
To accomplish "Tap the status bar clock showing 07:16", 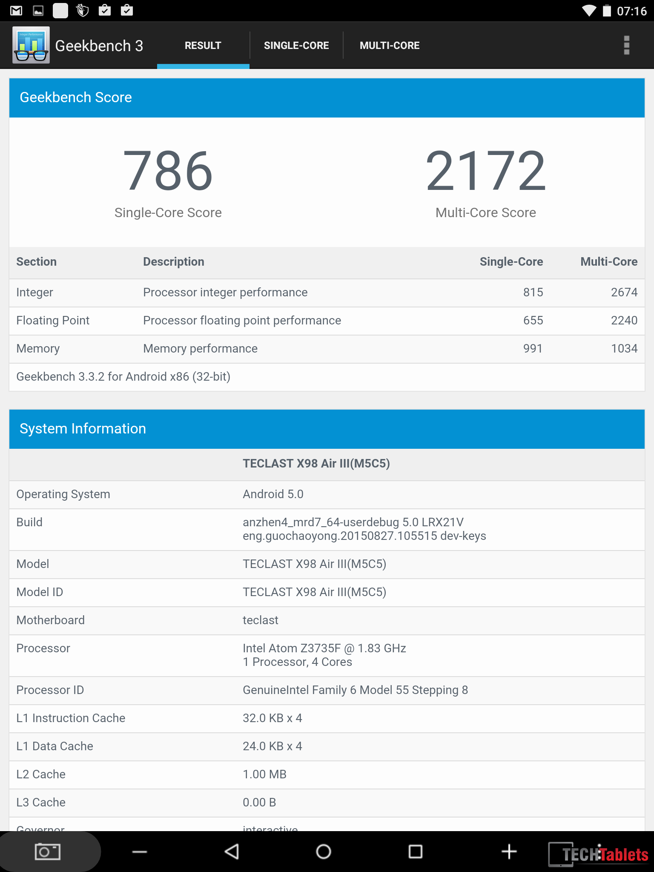I will coord(632,11).
